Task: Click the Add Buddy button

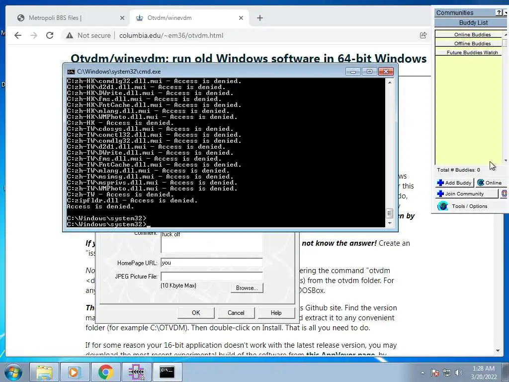Action: (454, 183)
